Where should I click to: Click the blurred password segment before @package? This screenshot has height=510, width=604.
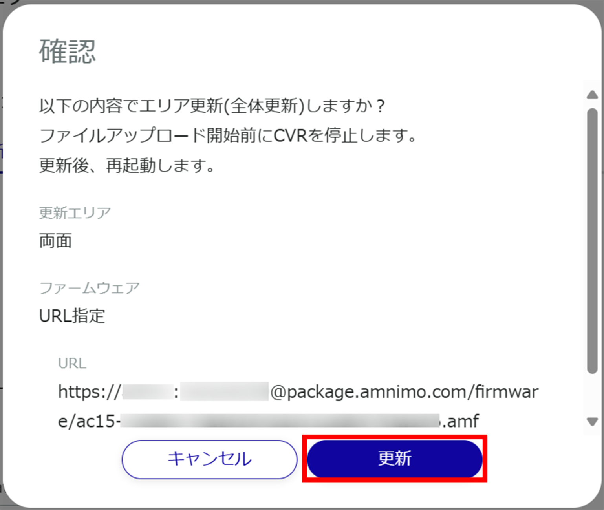point(225,391)
